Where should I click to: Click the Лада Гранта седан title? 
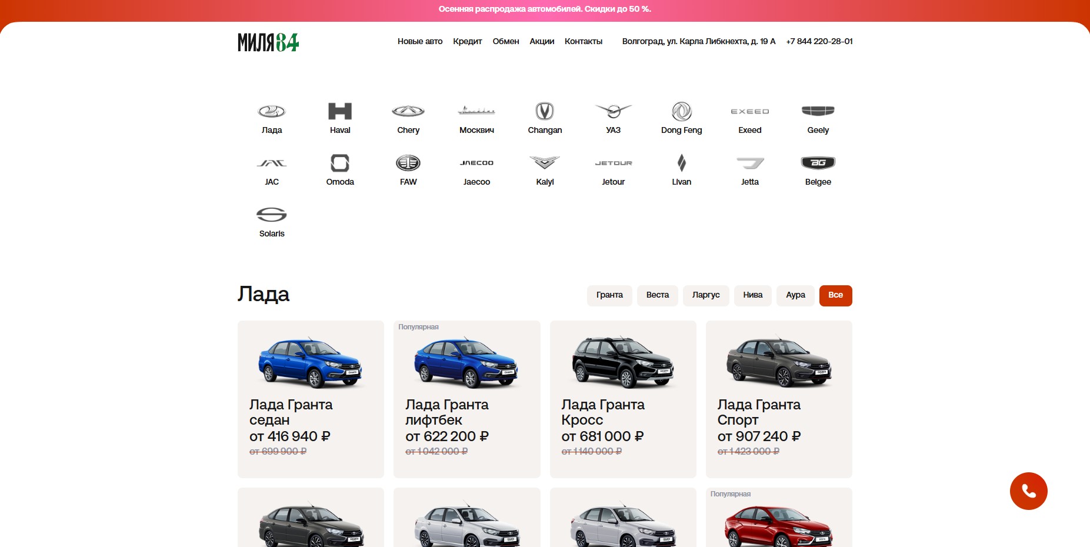click(x=291, y=412)
